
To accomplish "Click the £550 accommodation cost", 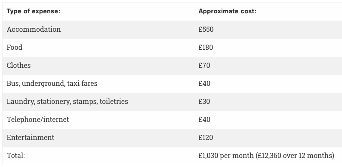I will 206,29.
